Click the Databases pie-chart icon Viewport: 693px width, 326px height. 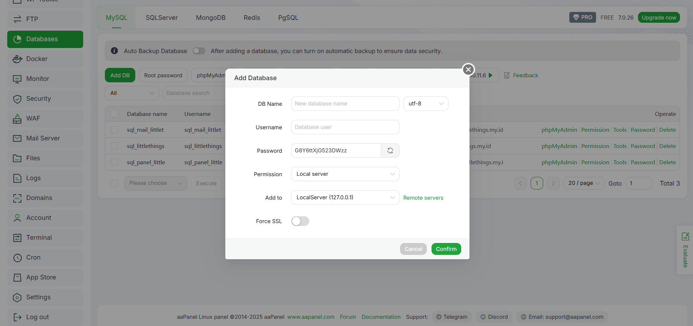click(x=17, y=39)
